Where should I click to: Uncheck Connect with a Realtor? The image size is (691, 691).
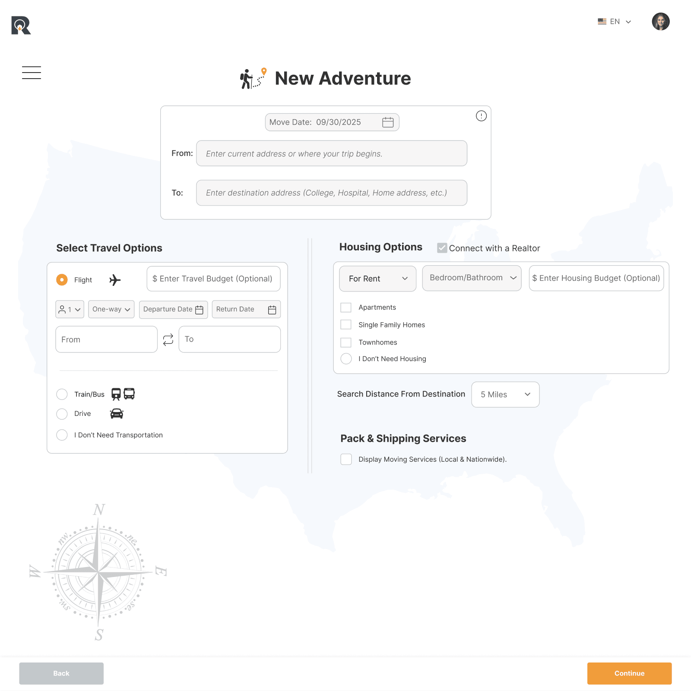coord(442,248)
